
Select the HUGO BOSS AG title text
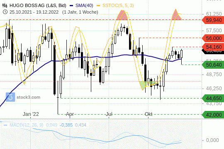(x=27, y=5)
